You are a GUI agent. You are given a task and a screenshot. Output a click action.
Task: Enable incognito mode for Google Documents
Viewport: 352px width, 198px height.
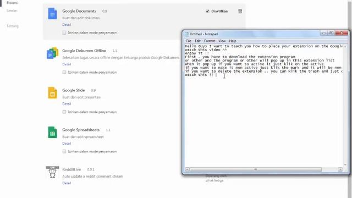[x=64, y=33]
